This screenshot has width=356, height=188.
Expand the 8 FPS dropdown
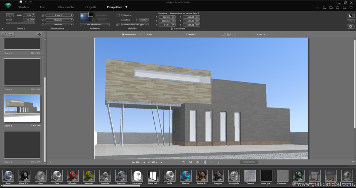(261, 34)
